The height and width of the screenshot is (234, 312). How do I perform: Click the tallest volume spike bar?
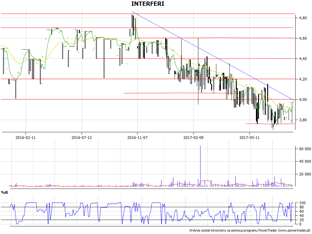(200, 166)
